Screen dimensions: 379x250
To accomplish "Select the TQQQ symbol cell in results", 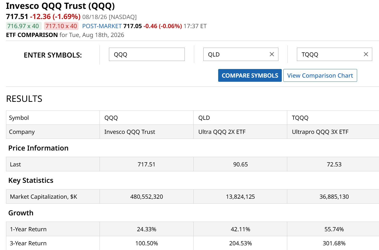I will (x=333, y=118).
